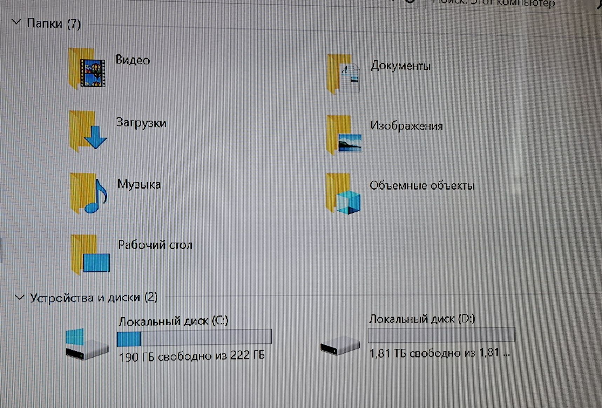
Task: Click the Устройства и диски (2) header
Action: (x=94, y=298)
